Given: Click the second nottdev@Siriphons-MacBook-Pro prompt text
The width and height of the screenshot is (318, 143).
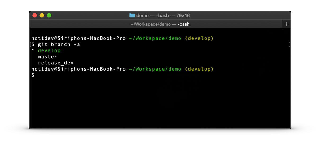Looking at the screenshot, I should pos(78,69).
